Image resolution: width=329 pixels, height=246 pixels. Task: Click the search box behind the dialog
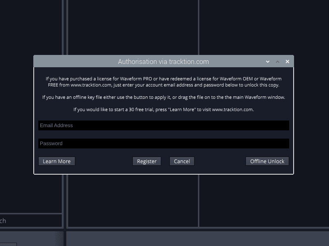pos(30,221)
